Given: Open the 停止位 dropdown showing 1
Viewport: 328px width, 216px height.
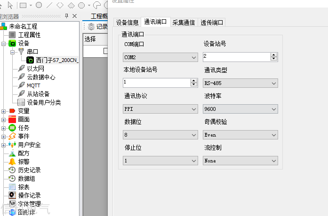Looking at the screenshot, I should (160, 161).
